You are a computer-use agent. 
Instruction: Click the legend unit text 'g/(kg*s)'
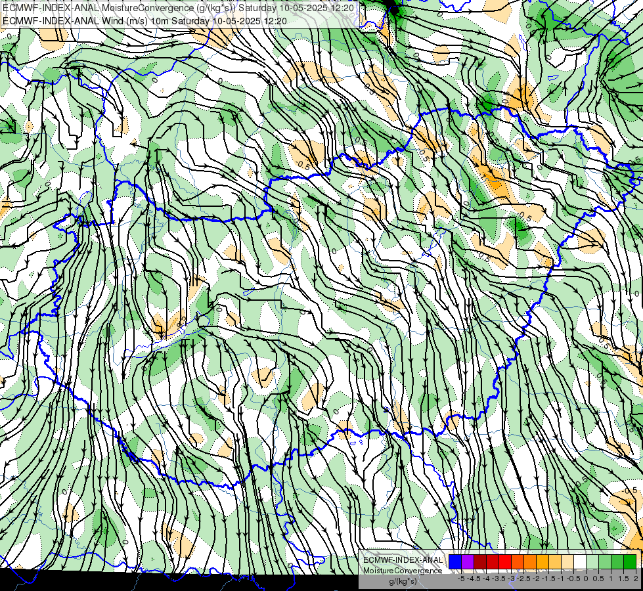403,582
